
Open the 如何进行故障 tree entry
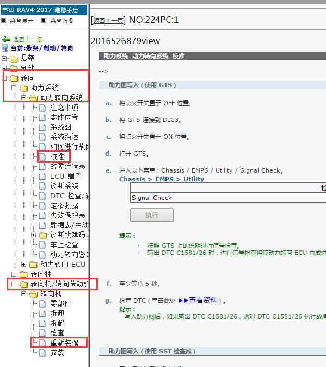pyautogui.click(x=70, y=147)
